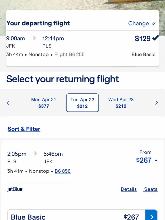Go to previous dates with left chevron
165x220 pixels.
[x=8, y=103]
